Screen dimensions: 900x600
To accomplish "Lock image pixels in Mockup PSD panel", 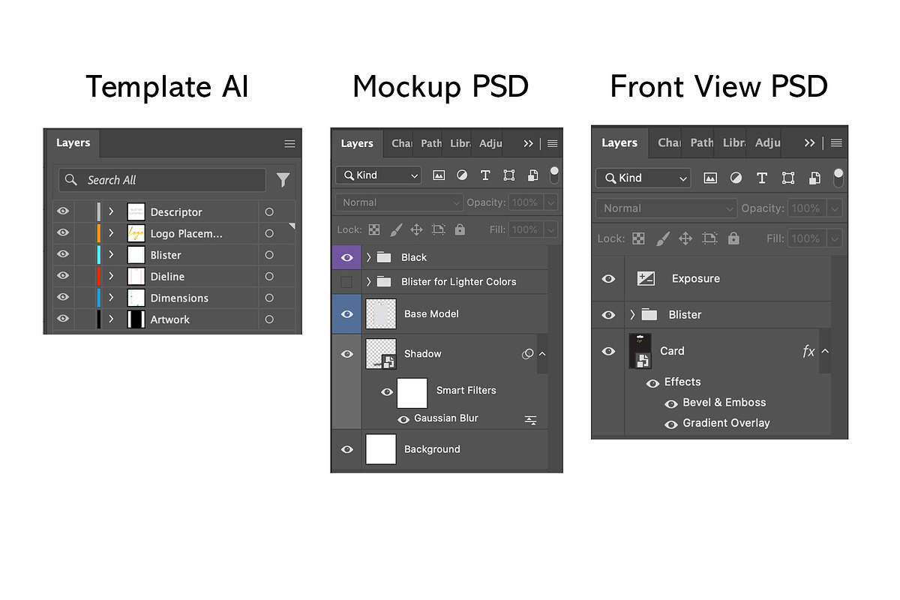I will (x=395, y=229).
